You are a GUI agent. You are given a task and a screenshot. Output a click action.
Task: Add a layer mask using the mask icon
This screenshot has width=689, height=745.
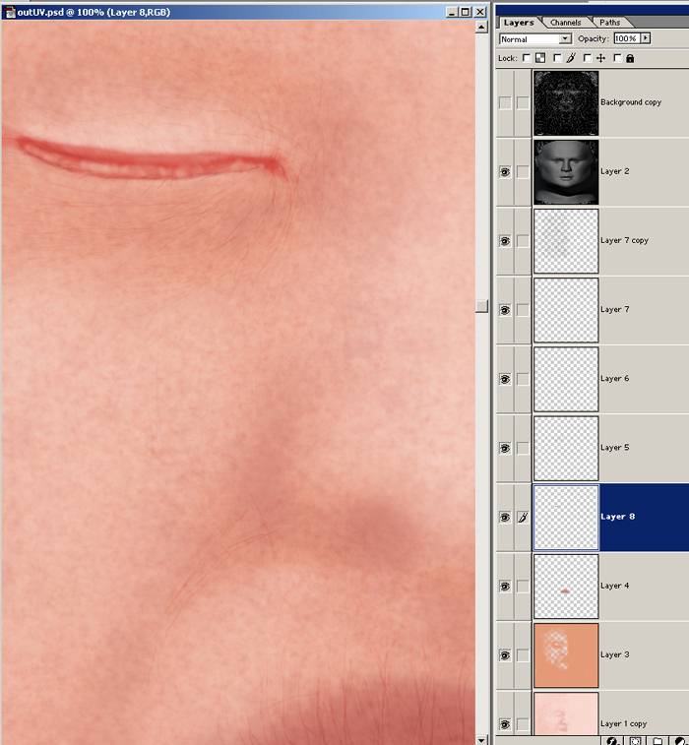635,739
